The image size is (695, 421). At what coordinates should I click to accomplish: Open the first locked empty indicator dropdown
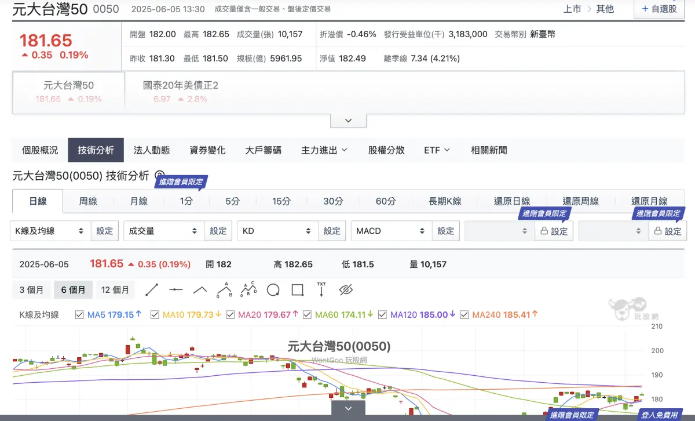click(499, 231)
